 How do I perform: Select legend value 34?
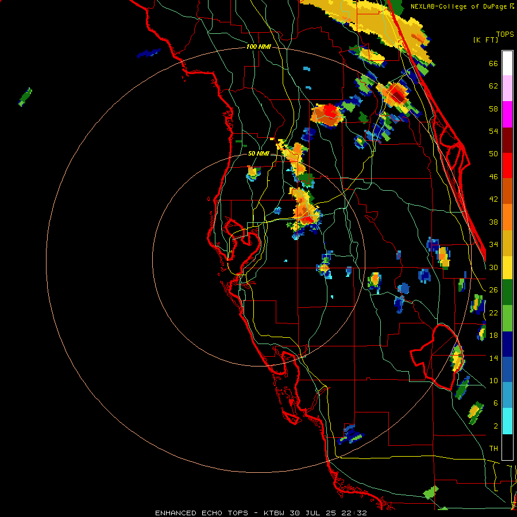click(493, 244)
